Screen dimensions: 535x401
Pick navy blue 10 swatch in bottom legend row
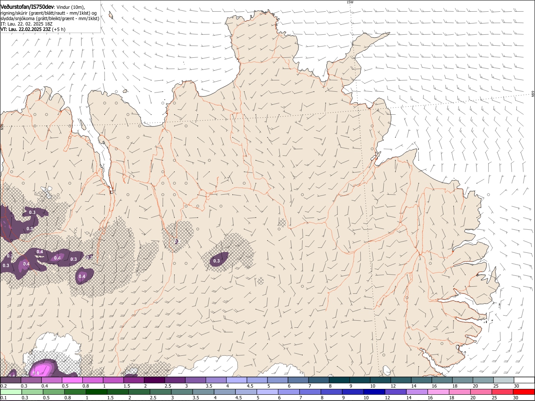pyautogui.click(x=374, y=392)
